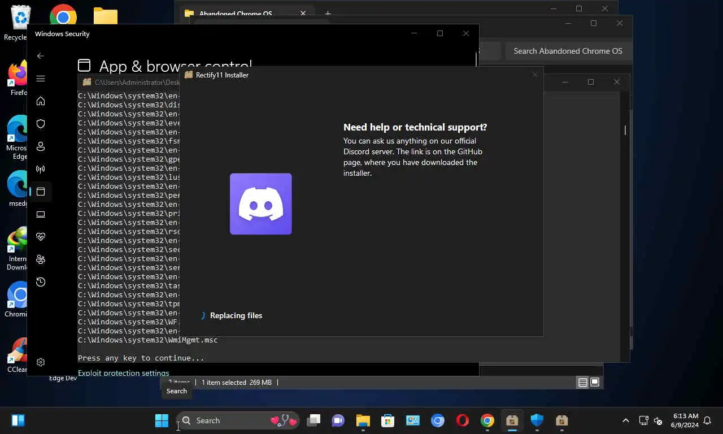Click the Search Abandoned Chrome OS field
This screenshot has width=723, height=434.
coord(568,51)
